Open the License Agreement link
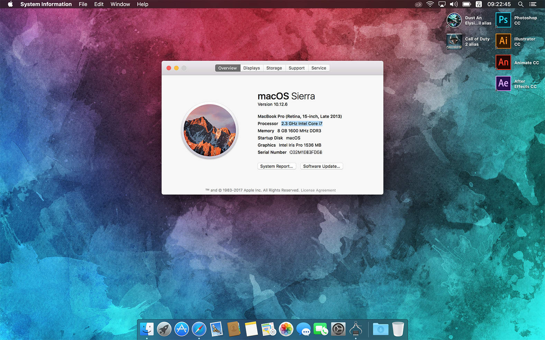This screenshot has width=545, height=340. [x=318, y=190]
